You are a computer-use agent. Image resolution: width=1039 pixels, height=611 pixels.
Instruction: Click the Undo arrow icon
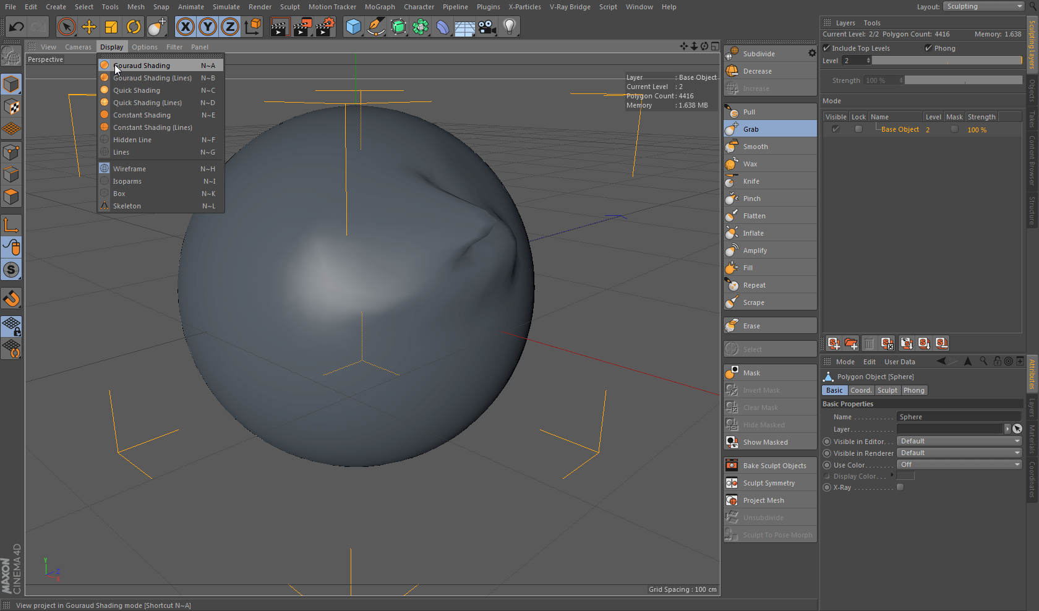17,27
